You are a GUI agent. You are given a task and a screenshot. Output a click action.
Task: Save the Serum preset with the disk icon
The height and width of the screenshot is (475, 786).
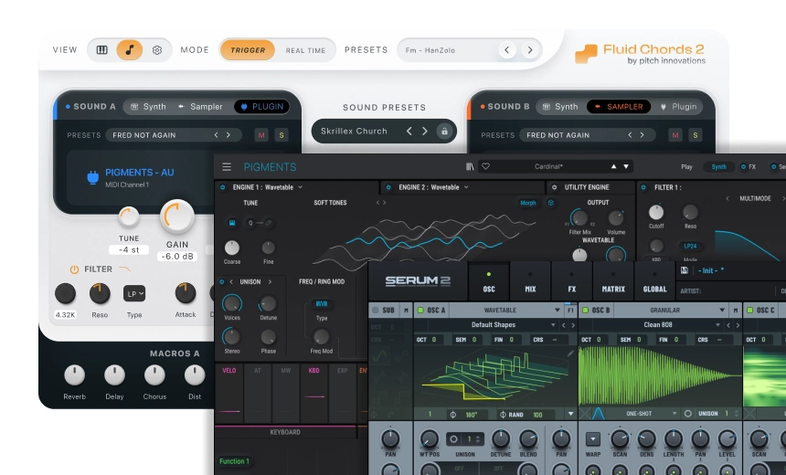click(685, 270)
